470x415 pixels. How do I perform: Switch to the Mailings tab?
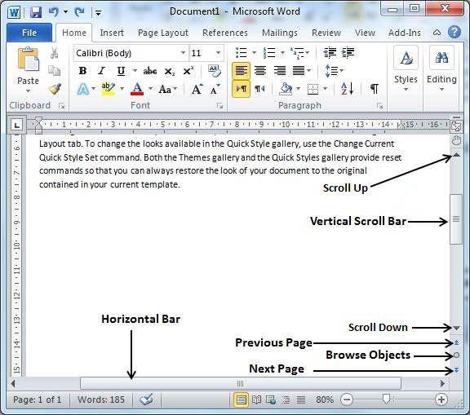[x=280, y=33]
